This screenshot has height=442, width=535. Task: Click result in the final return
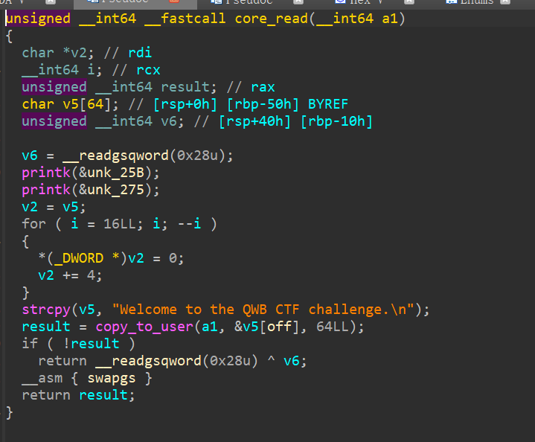pyautogui.click(x=103, y=395)
